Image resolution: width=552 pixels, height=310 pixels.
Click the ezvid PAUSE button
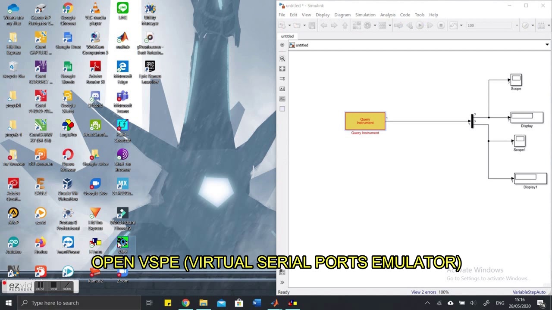tap(40, 286)
